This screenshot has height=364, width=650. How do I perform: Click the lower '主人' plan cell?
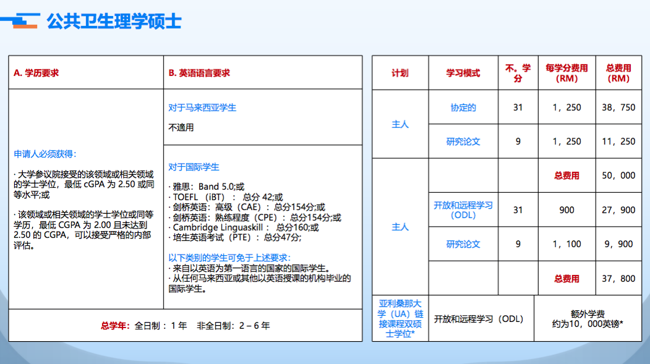pyautogui.click(x=400, y=226)
